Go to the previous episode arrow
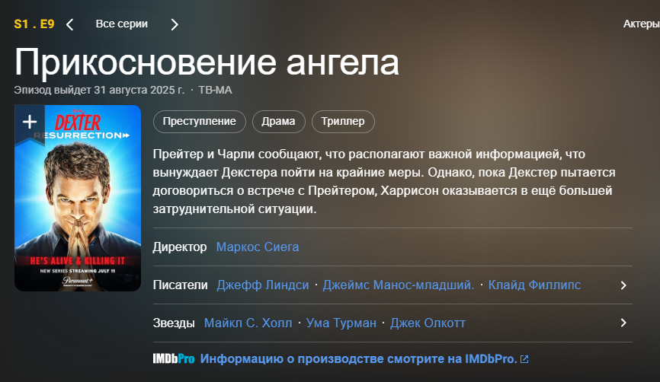The width and height of the screenshot is (660, 382). point(70,24)
